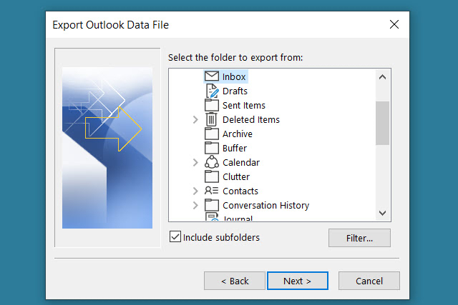Click the Drafts pencil-page icon

coord(211,91)
